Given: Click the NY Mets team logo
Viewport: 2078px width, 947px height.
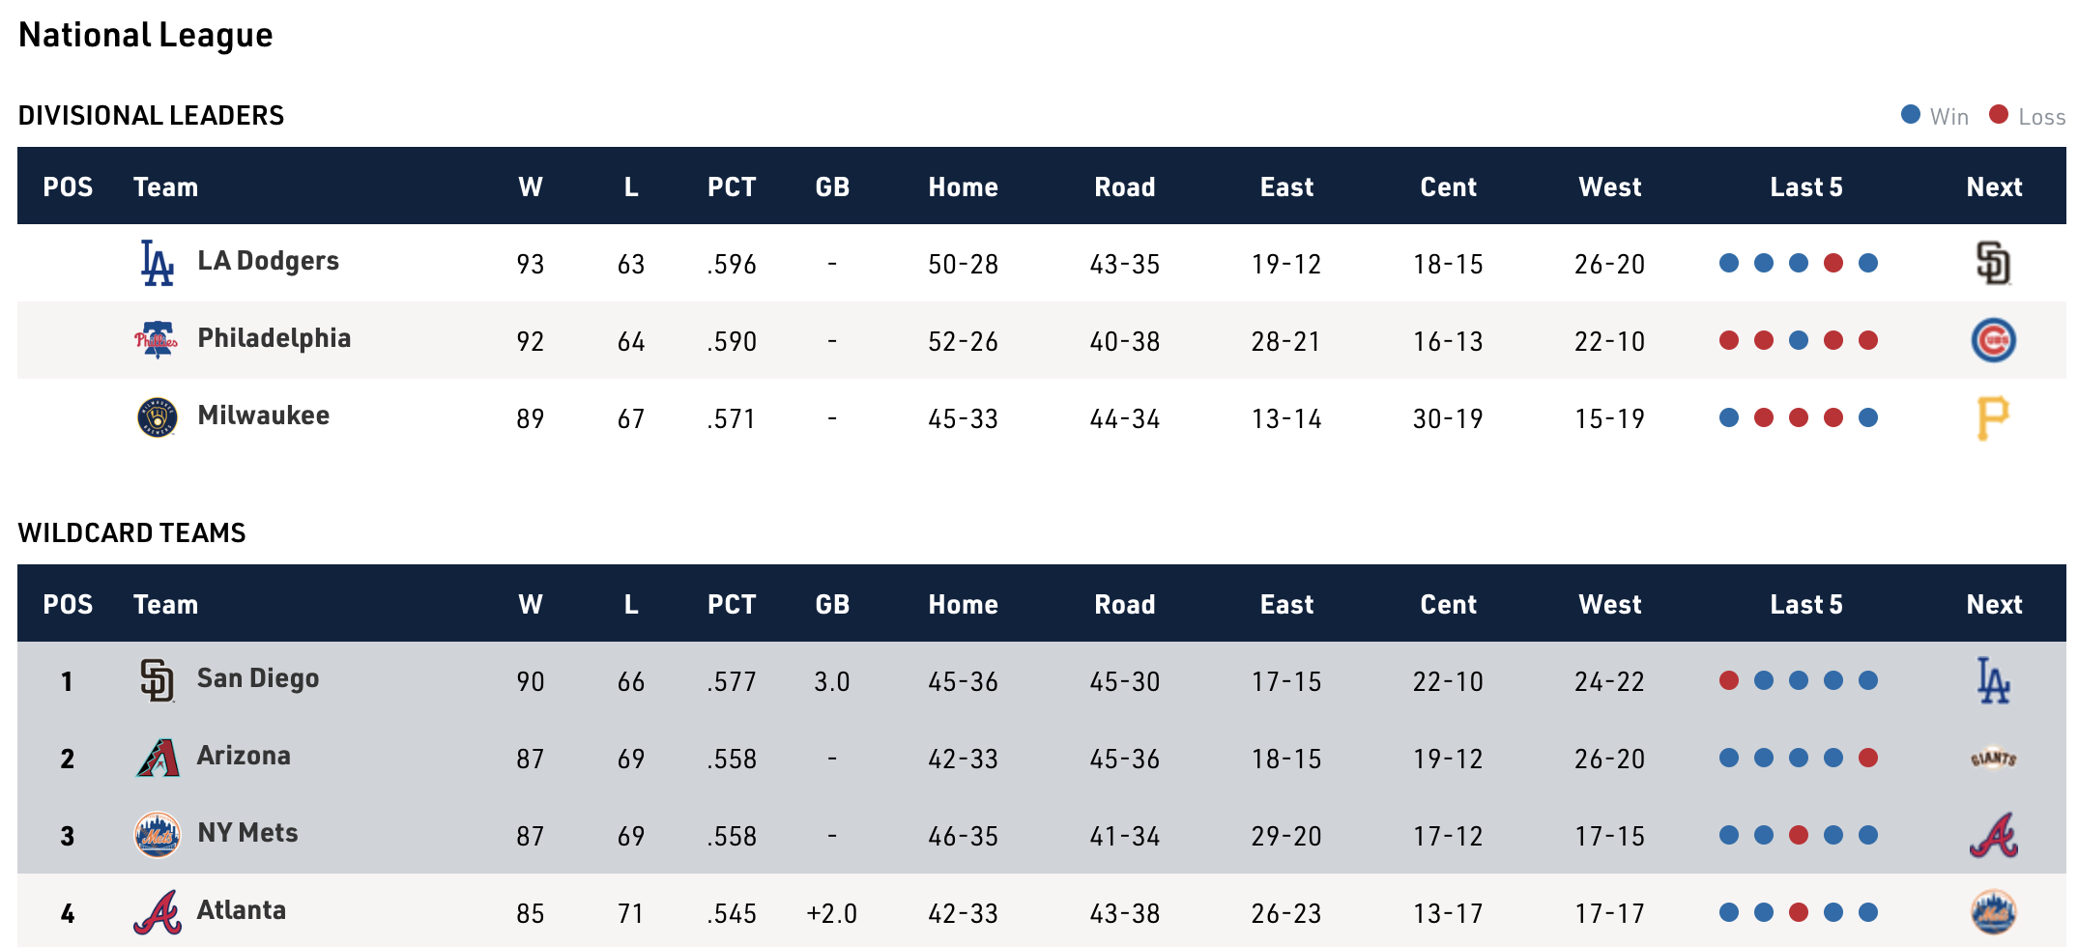Looking at the screenshot, I should point(158,835).
